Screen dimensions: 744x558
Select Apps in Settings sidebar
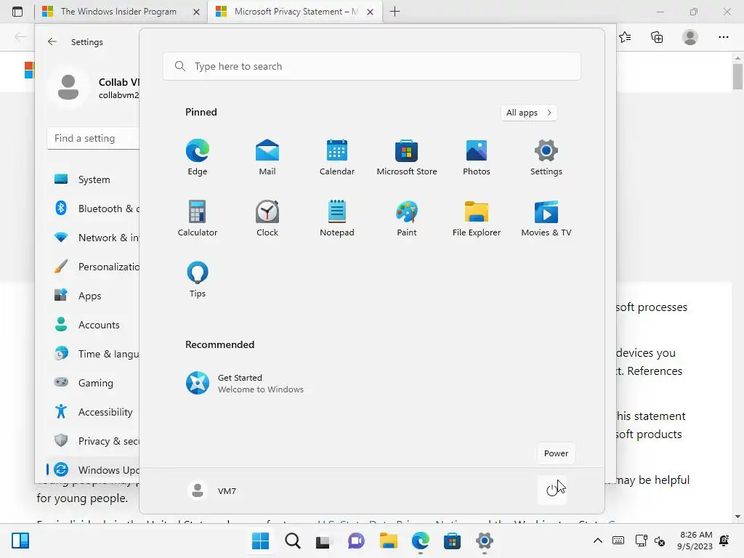[x=94, y=296]
